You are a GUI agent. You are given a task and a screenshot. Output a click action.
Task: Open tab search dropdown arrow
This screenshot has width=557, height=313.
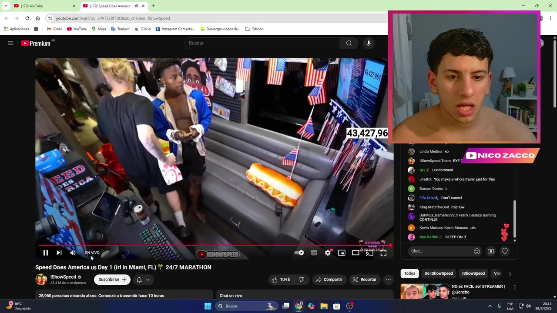(6, 6)
